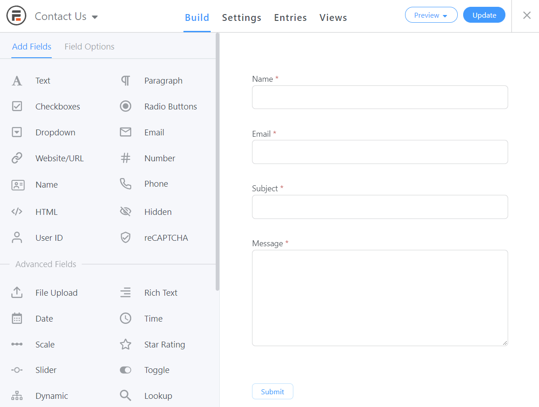Select the Radio Buttons field type
This screenshot has height=407, width=539.
170,106
